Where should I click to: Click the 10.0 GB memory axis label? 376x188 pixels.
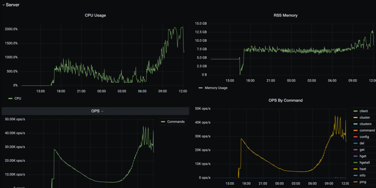click(x=201, y=40)
